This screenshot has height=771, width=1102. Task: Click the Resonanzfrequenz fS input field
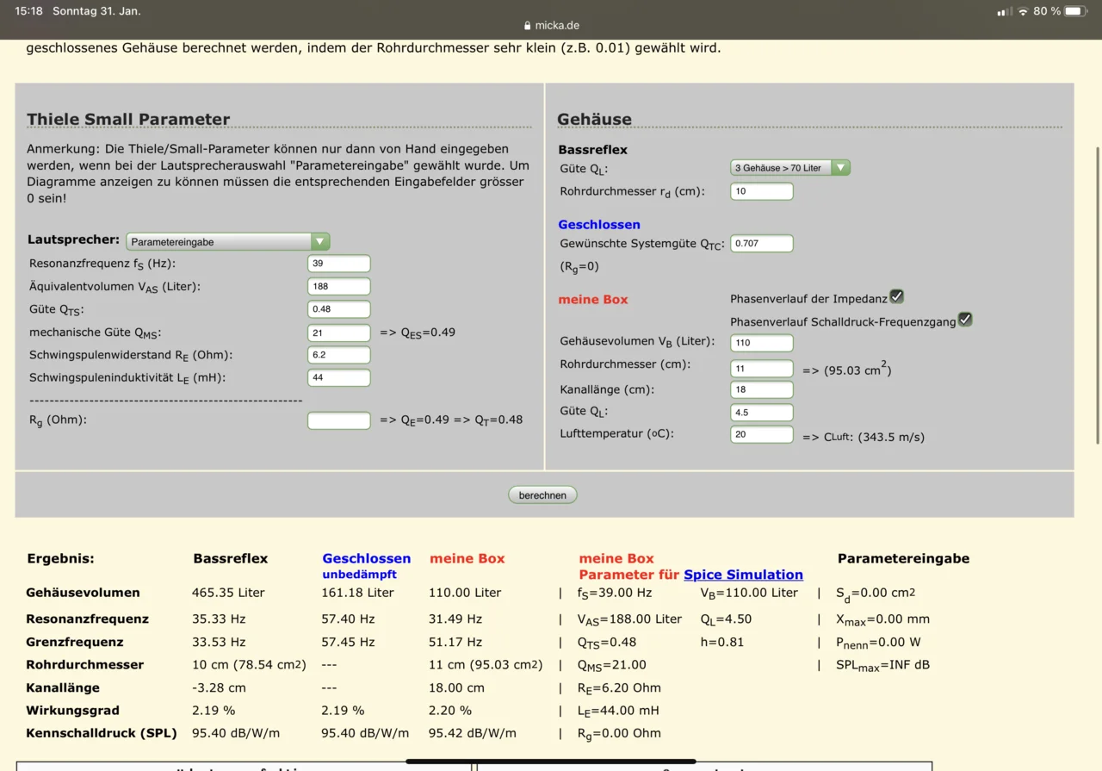coord(338,264)
